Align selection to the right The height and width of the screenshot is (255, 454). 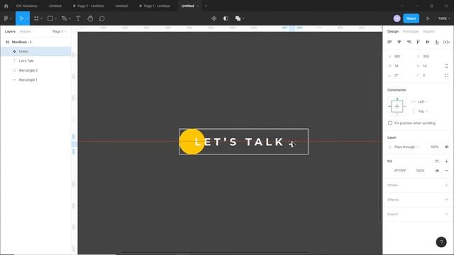pyautogui.click(x=409, y=42)
